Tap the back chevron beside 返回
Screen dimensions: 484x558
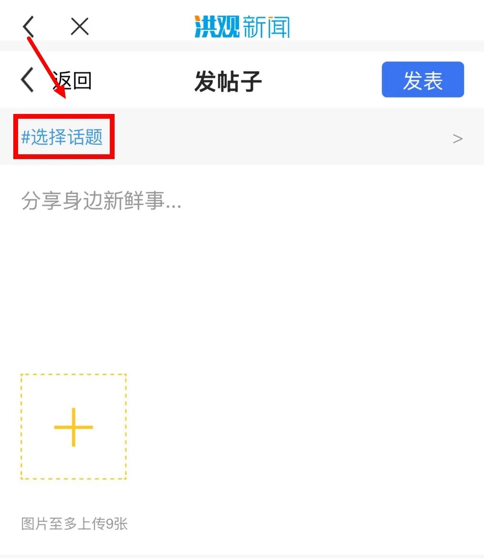pos(28,80)
